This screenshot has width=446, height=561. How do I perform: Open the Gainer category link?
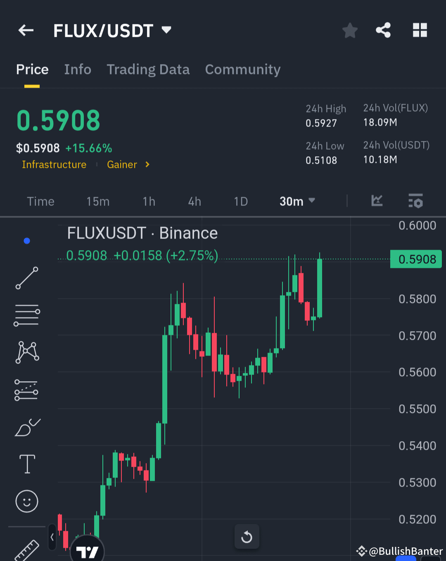[x=122, y=165]
